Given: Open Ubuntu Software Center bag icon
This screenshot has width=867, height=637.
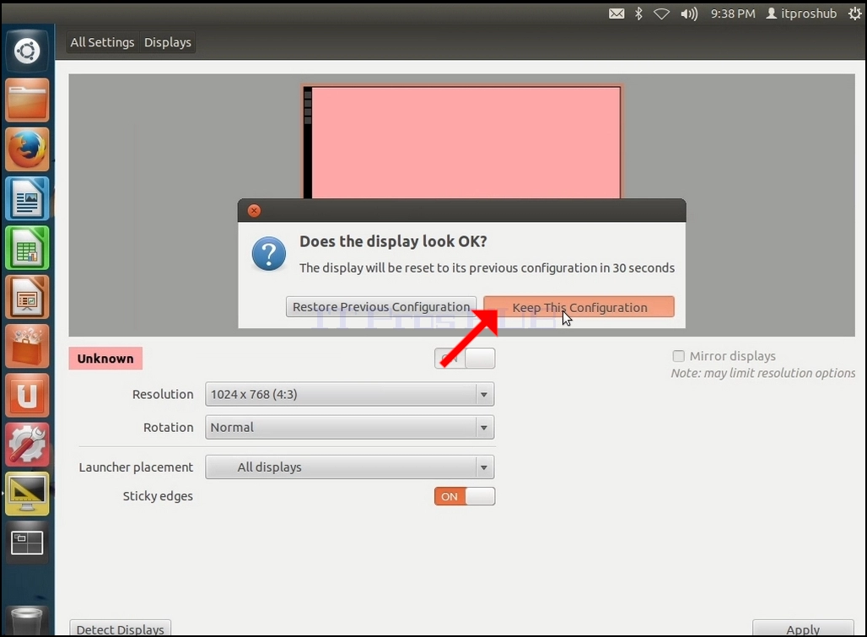Looking at the screenshot, I should 27,346.
